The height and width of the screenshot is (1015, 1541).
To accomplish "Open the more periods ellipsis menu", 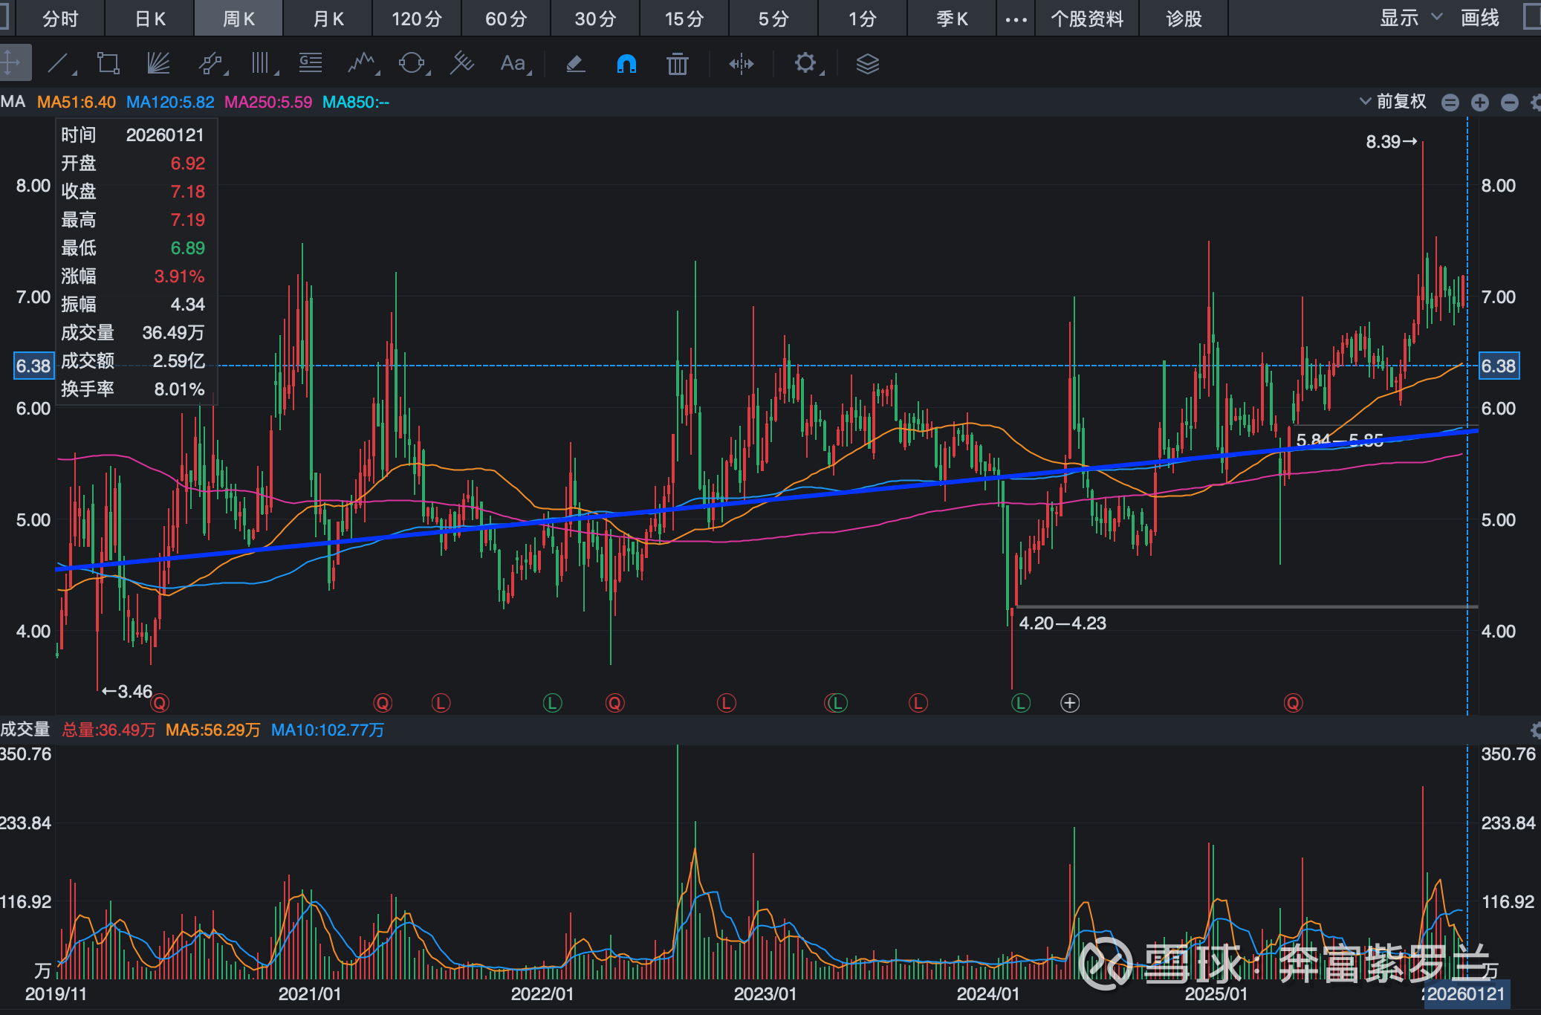I will click(x=1016, y=19).
